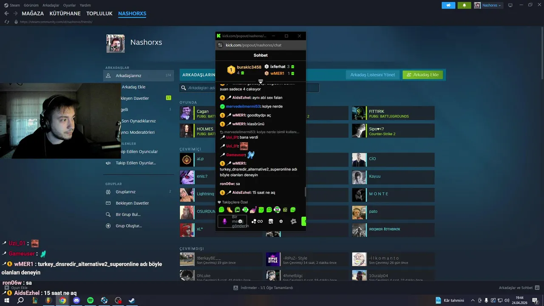
Task: Open Discord from the taskbar
Action: tap(76, 300)
